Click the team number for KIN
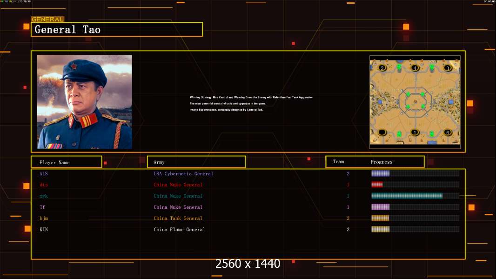Screen dimensions: 496x279 tap(348, 229)
